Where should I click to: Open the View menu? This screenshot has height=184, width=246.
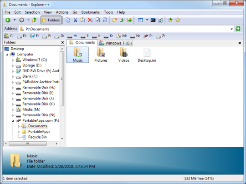pyautogui.click(x=48, y=12)
